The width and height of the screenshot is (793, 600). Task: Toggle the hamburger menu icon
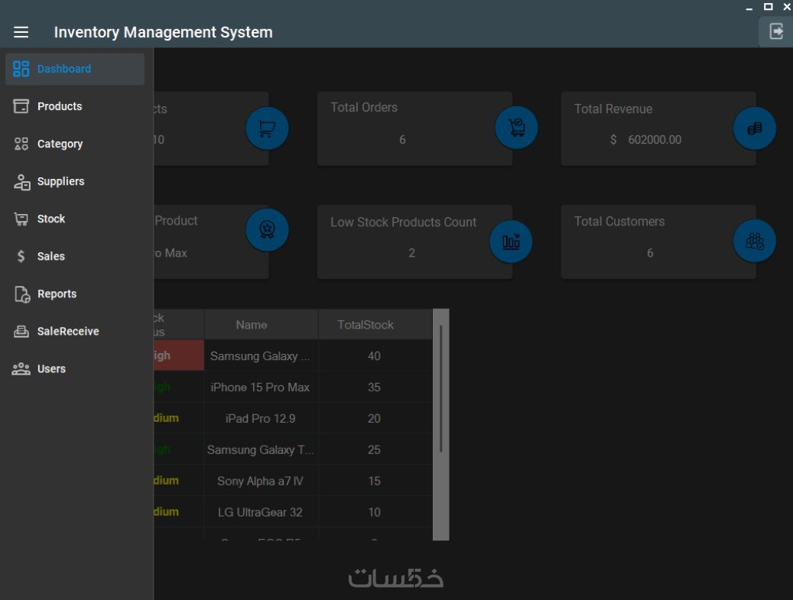tap(21, 32)
